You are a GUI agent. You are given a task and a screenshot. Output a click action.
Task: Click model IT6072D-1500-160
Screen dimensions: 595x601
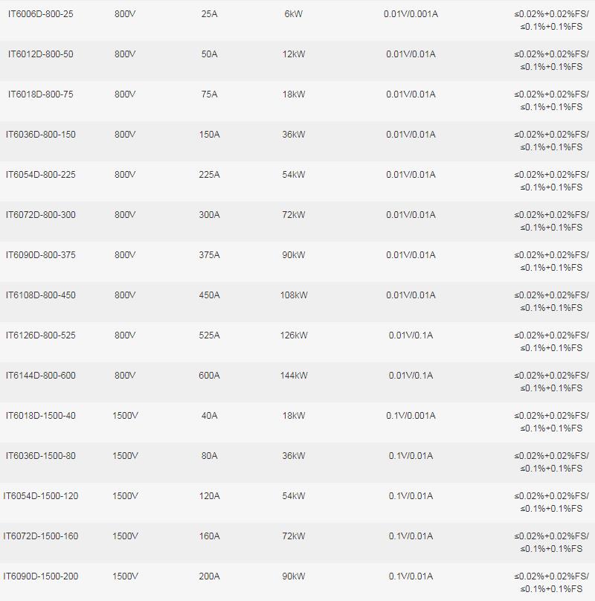(x=41, y=536)
